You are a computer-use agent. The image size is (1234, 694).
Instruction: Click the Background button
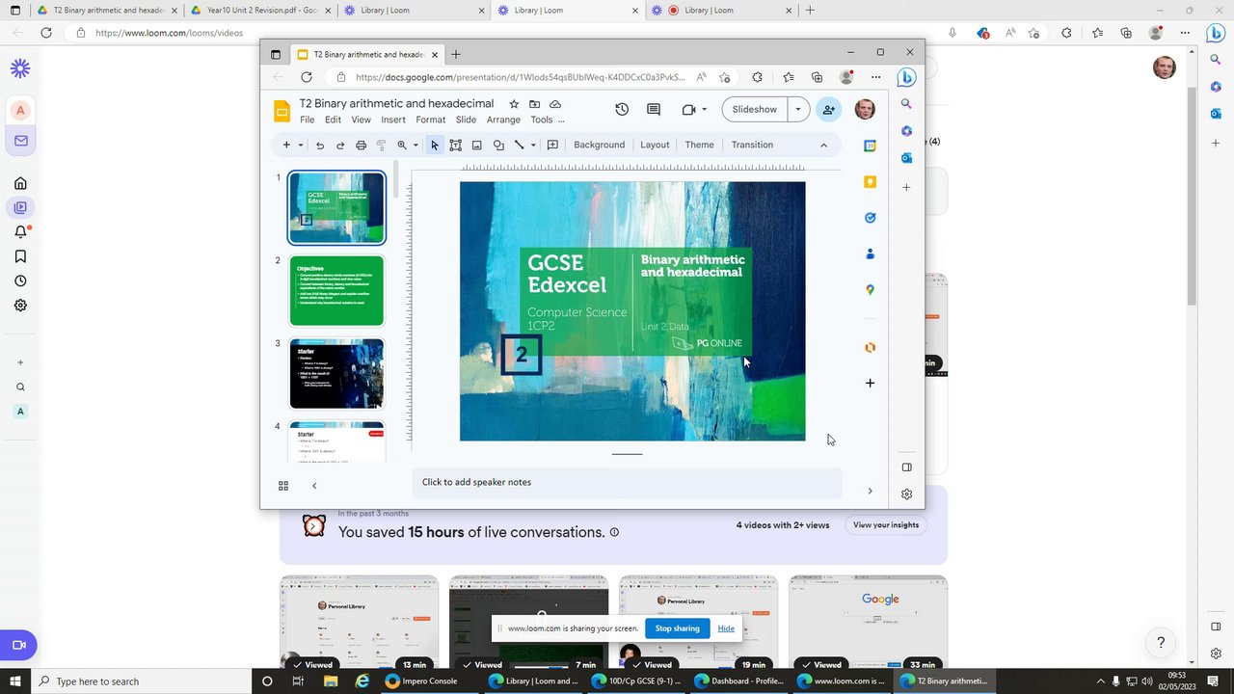[599, 145]
